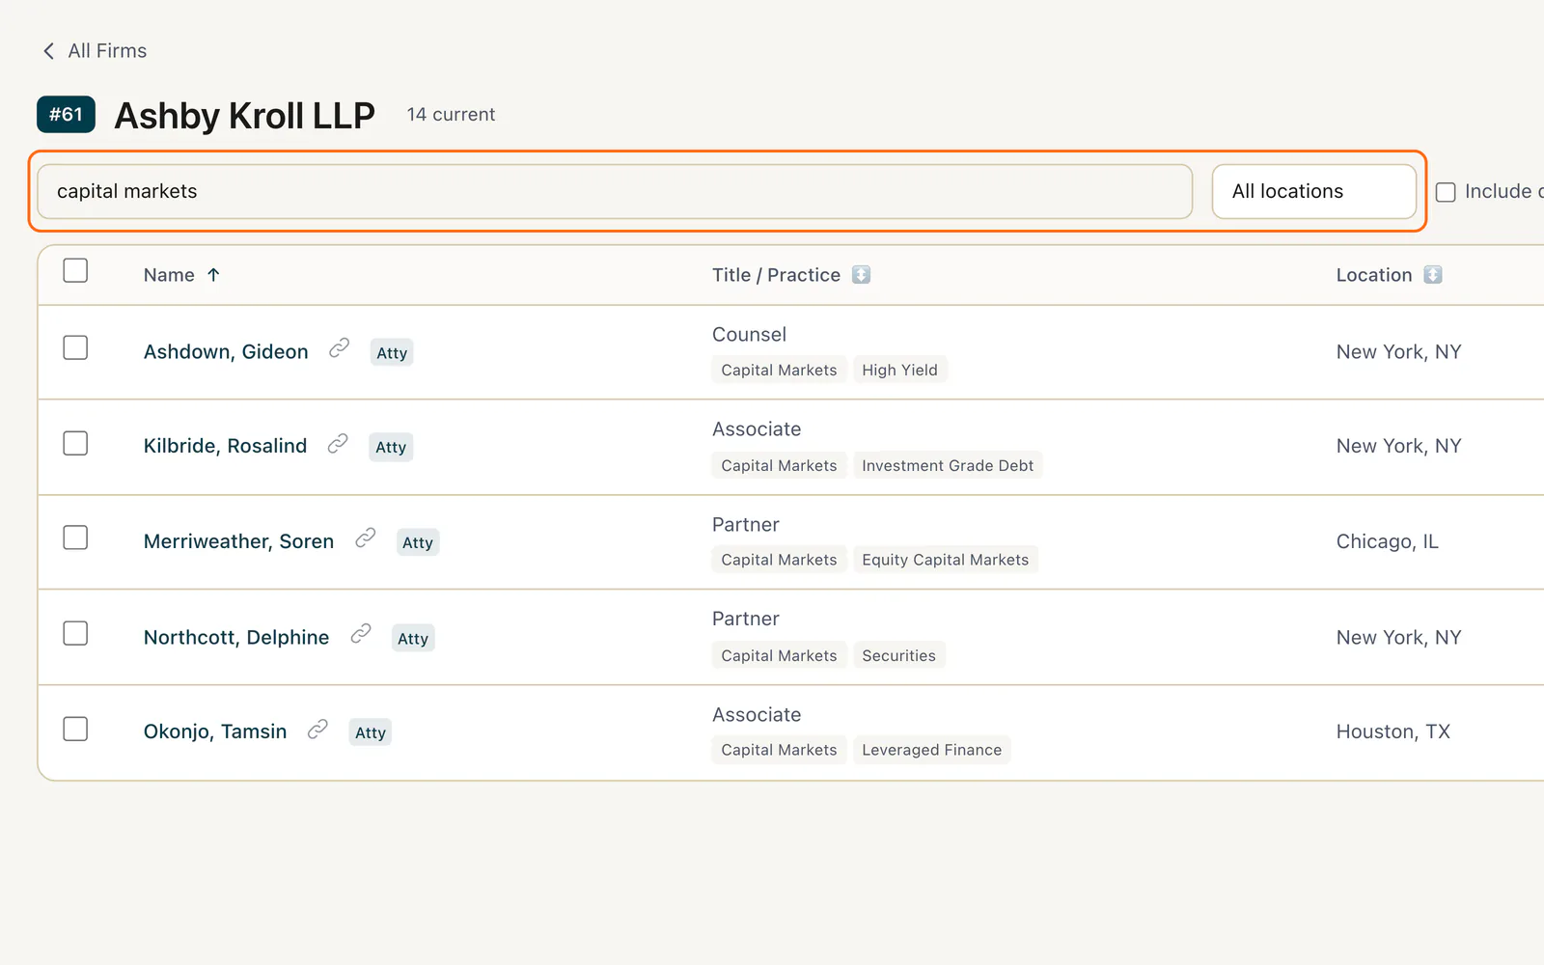Viewport: 1544px width, 965px height.
Task: Click the Investment Grade Debt tag
Action: (x=948, y=465)
